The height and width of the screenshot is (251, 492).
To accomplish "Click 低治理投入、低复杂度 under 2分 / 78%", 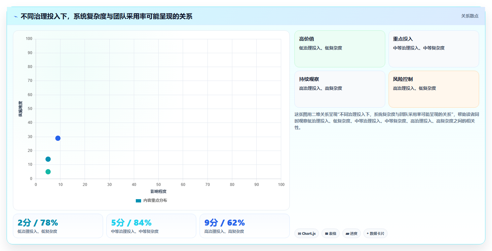I will tap(37, 232).
